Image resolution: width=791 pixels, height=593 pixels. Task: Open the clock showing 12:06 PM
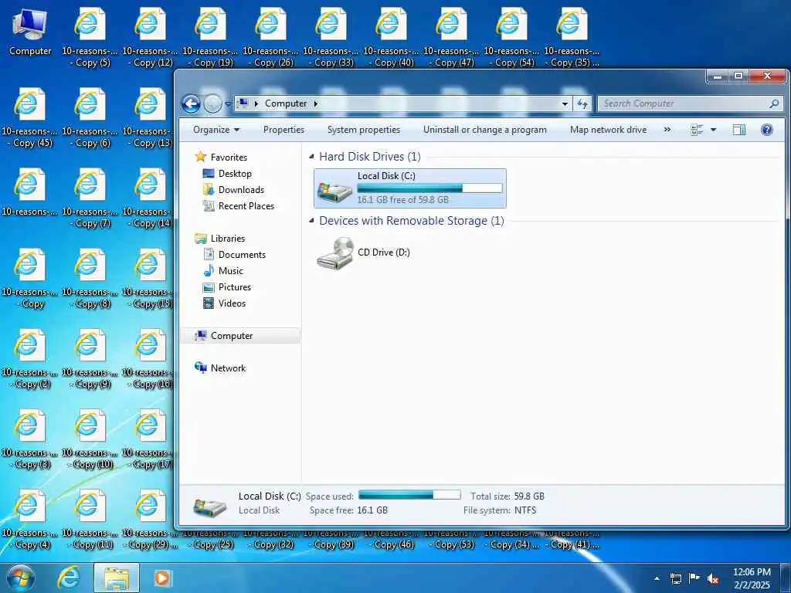pos(752,578)
